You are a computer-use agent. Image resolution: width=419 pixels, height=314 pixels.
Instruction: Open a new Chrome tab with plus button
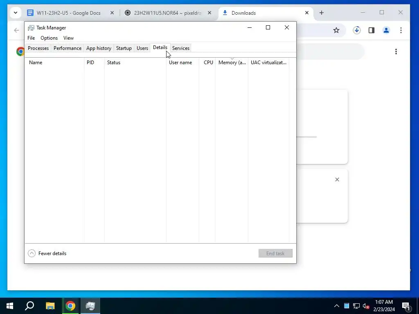click(x=322, y=13)
